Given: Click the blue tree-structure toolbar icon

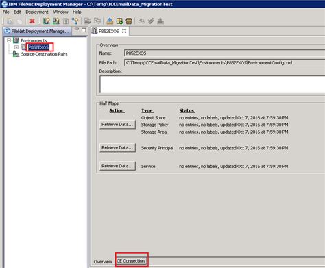Looking at the screenshot, I should click(x=75, y=21).
